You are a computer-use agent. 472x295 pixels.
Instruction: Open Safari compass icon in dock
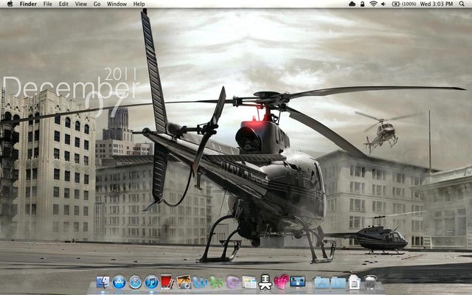pos(136,282)
